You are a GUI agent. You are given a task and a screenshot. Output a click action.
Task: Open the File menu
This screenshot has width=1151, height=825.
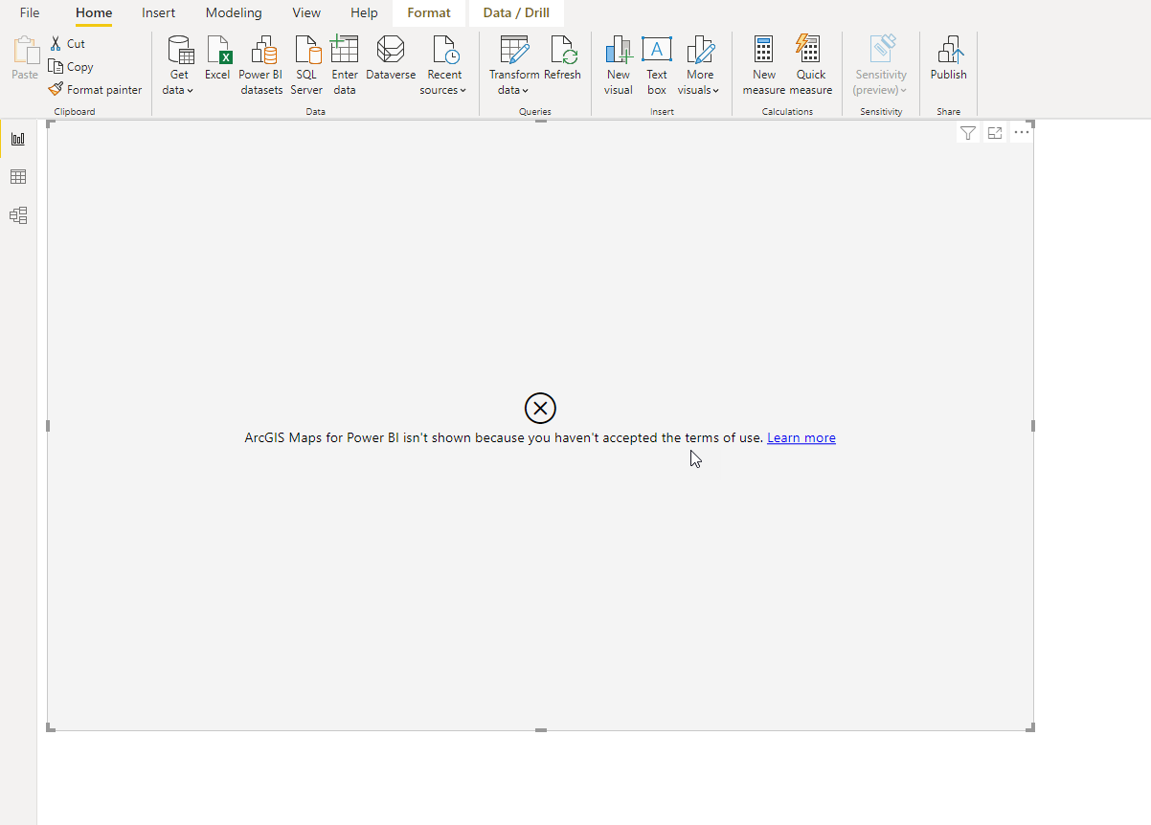(x=30, y=13)
